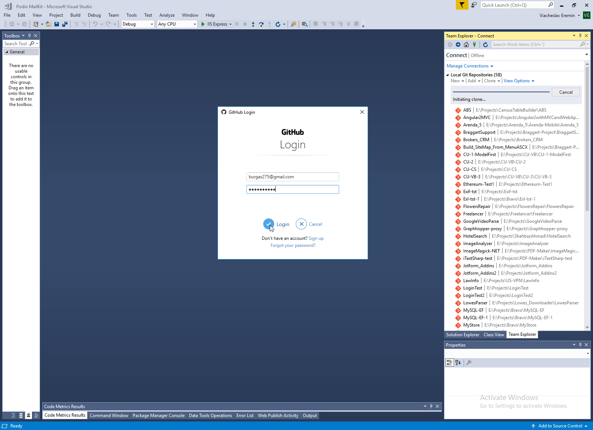
Task: Switch to the Class View tab
Action: pyautogui.click(x=494, y=335)
